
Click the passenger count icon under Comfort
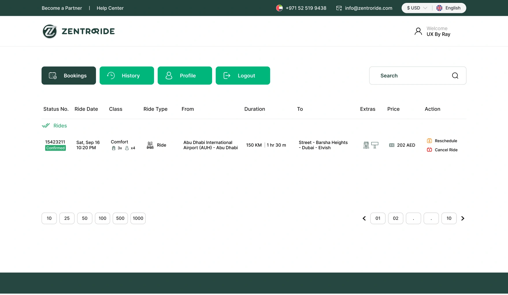[x=127, y=148]
